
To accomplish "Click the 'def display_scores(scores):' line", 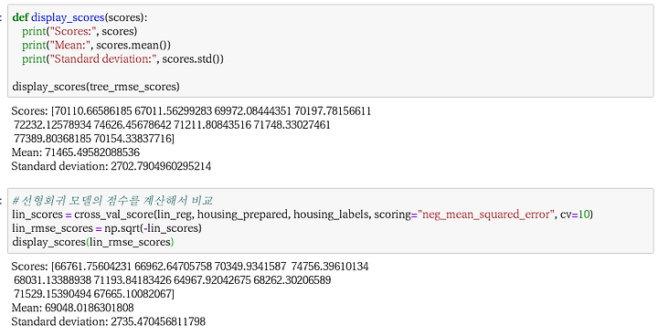I will point(80,17).
